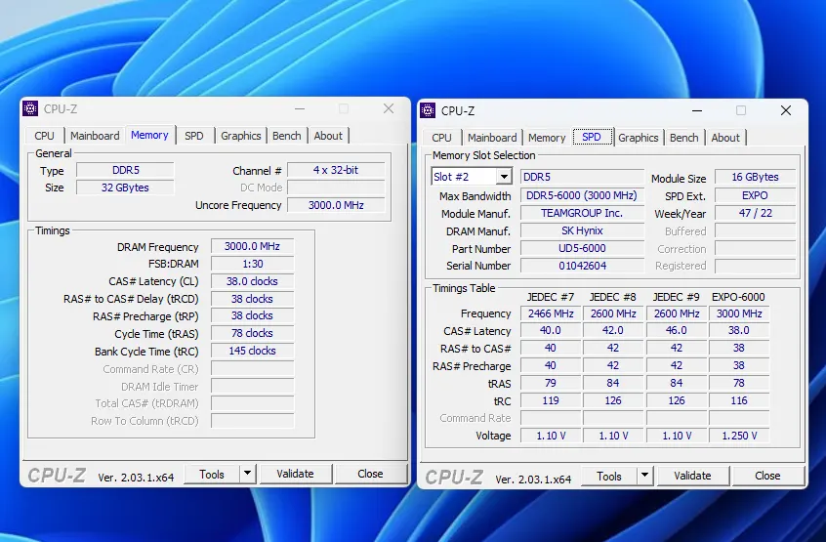Viewport: 826px width, 542px height.
Task: Show the About tab in the right window
Action: (725, 138)
